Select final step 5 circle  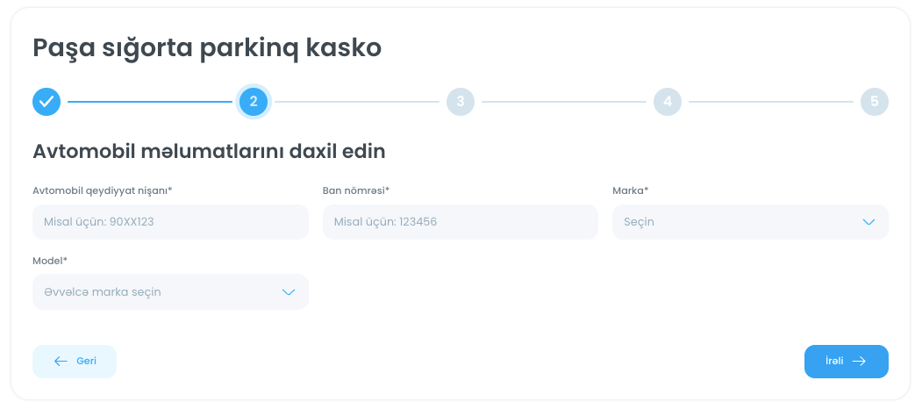(875, 102)
